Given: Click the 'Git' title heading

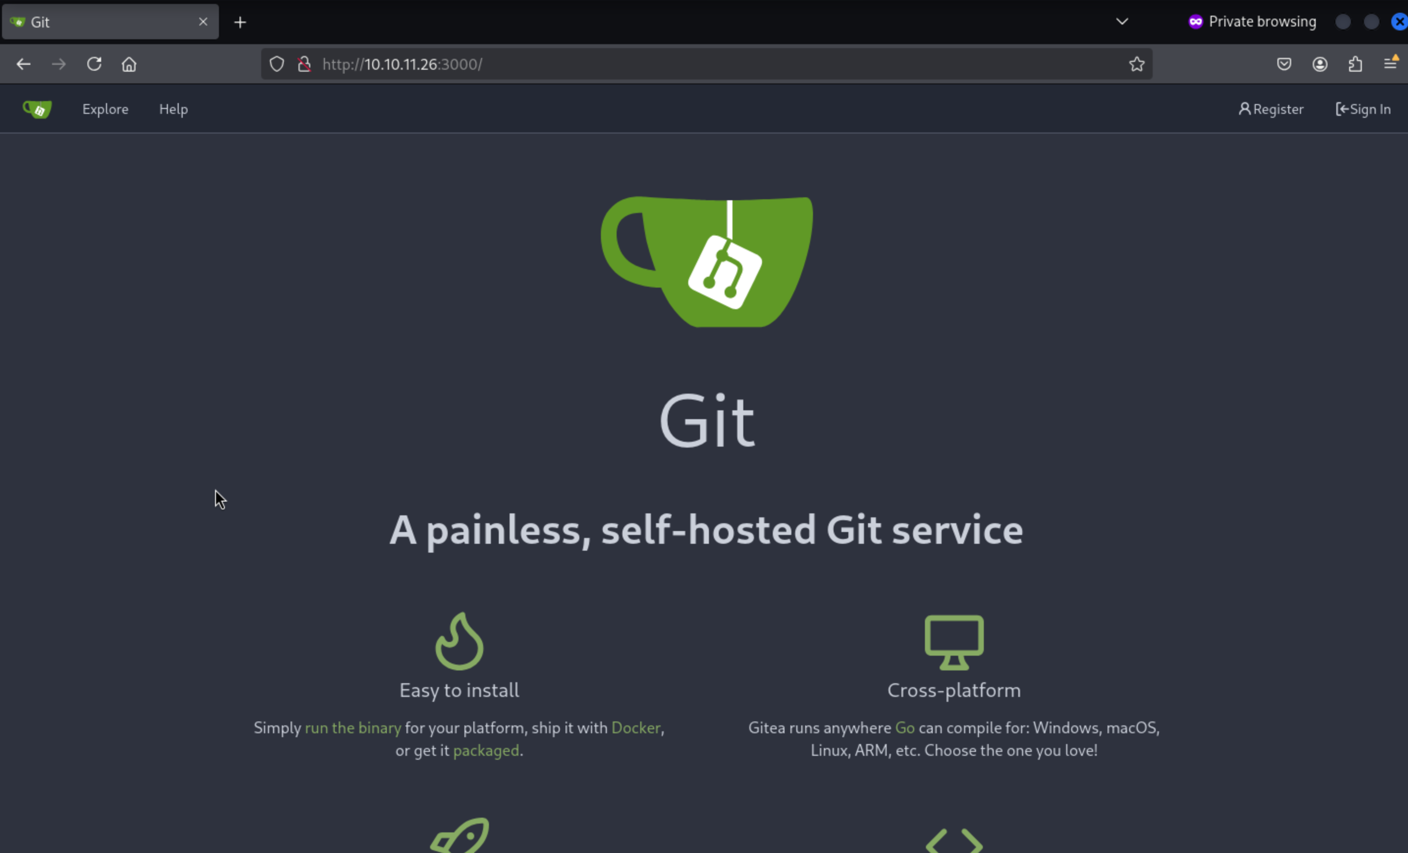Looking at the screenshot, I should tap(707, 422).
